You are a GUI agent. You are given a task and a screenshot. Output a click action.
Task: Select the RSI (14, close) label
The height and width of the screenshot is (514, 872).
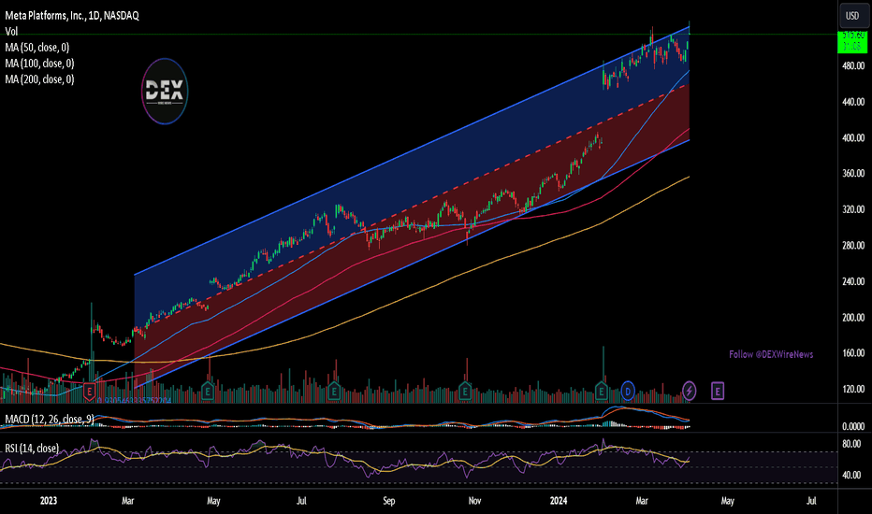(x=32, y=448)
